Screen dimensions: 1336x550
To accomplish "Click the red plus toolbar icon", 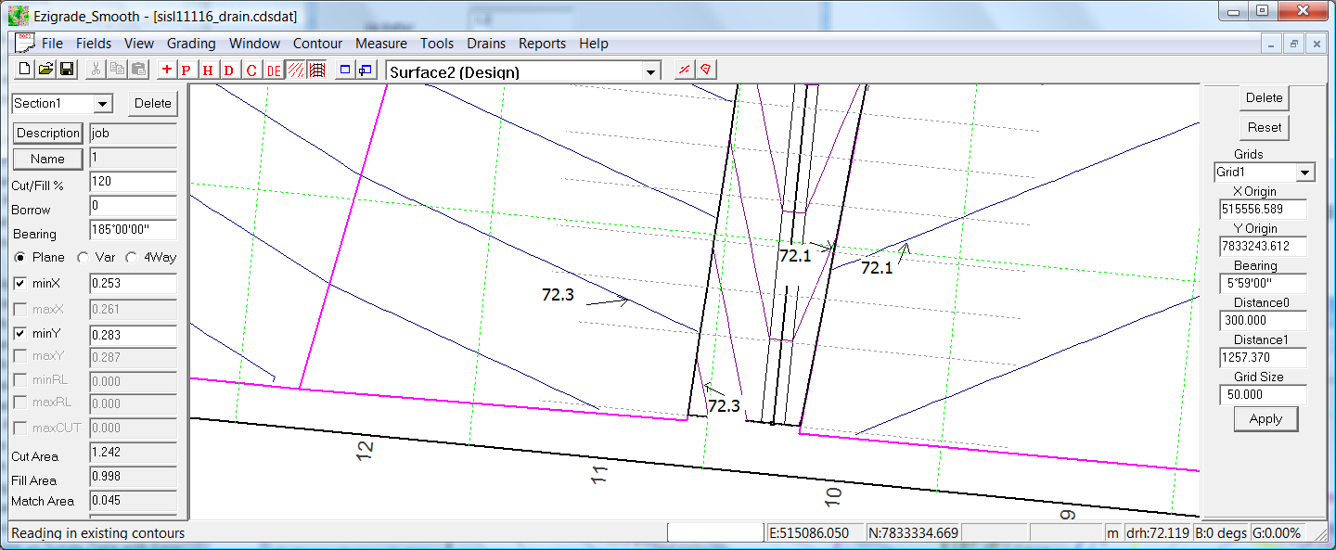I will pyautogui.click(x=166, y=70).
